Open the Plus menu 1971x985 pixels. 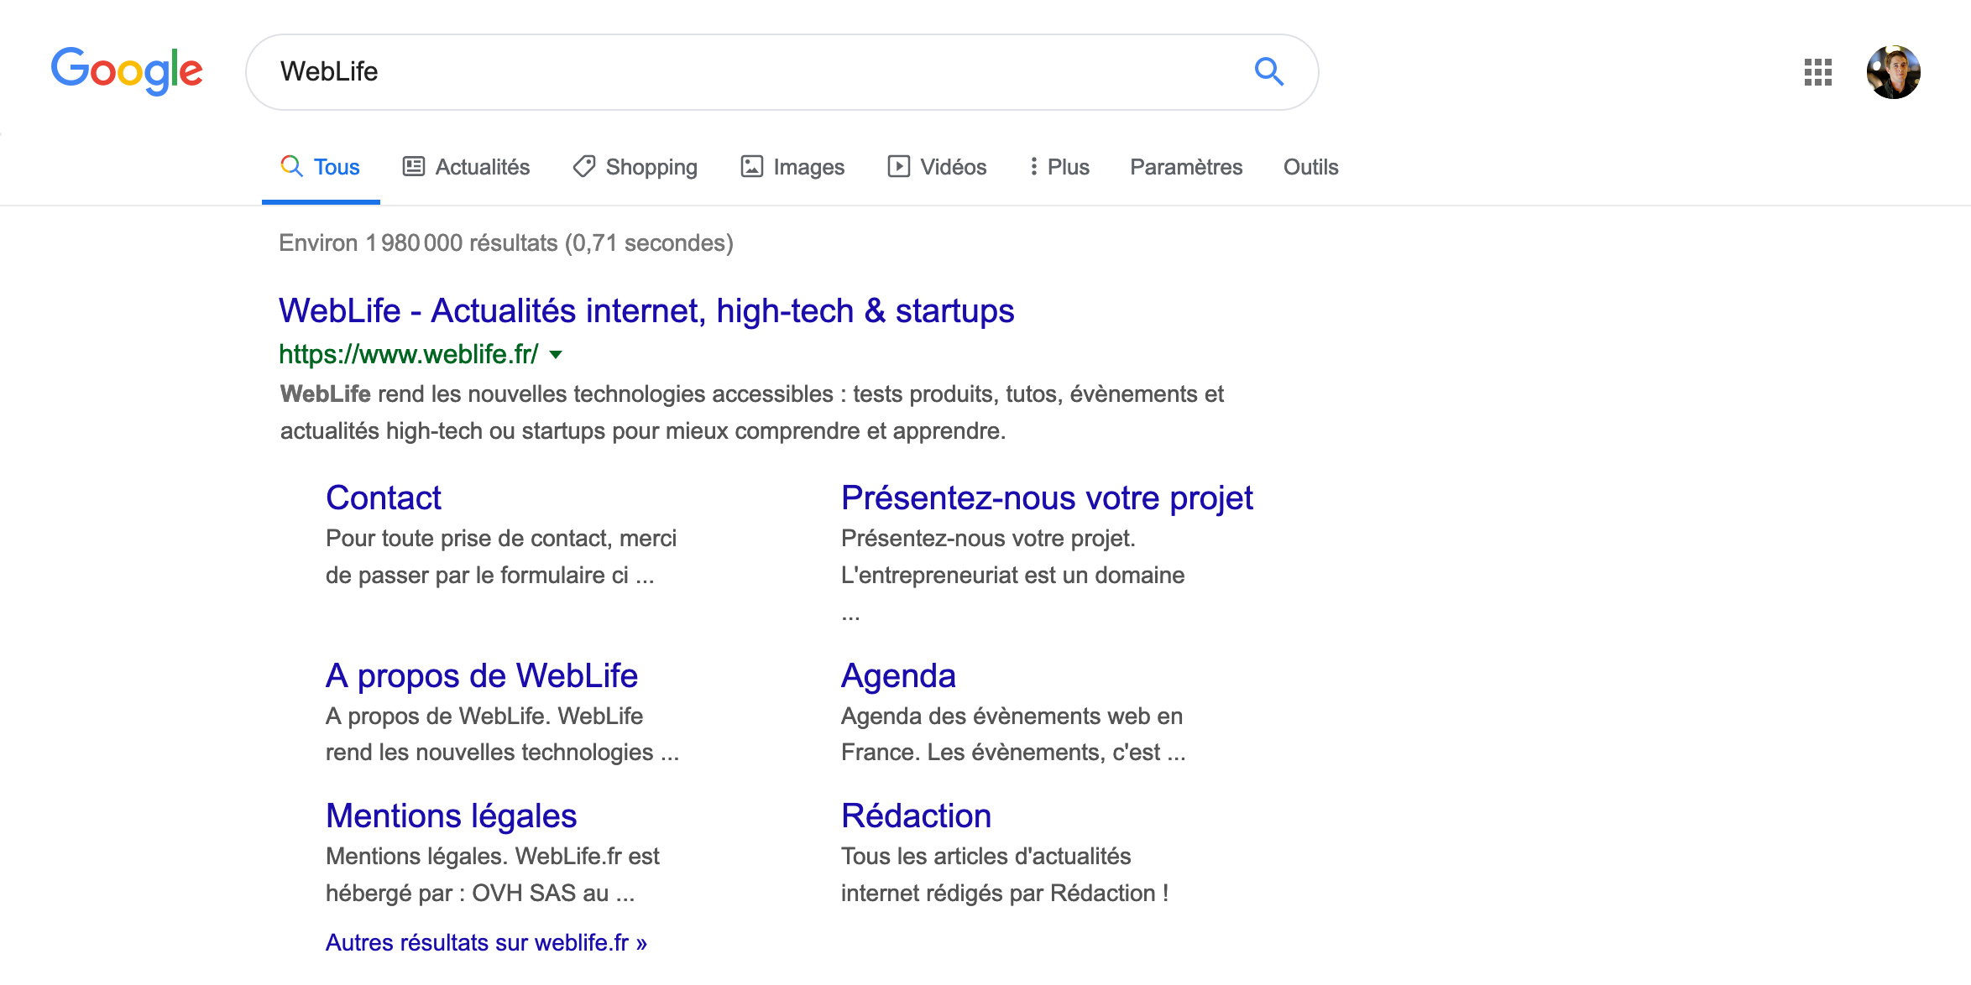(1059, 167)
